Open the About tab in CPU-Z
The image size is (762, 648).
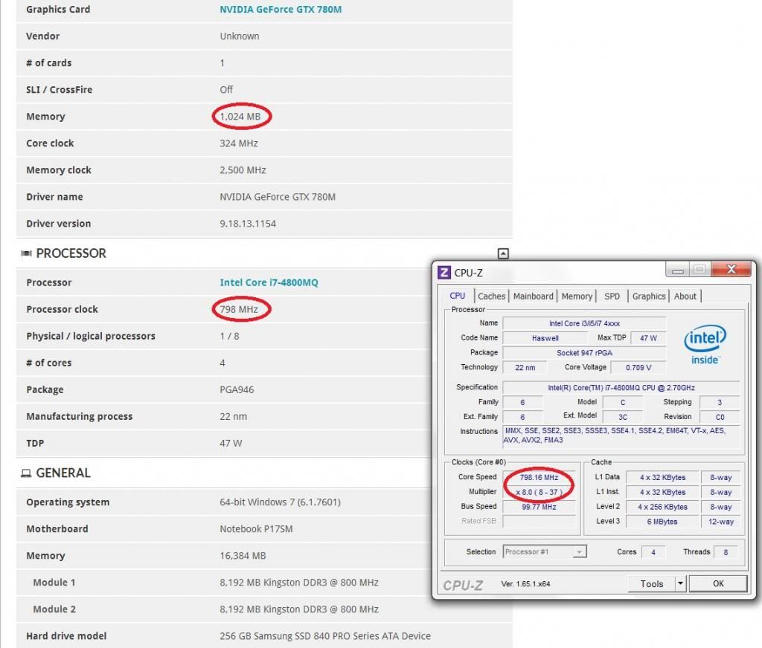pos(685,296)
